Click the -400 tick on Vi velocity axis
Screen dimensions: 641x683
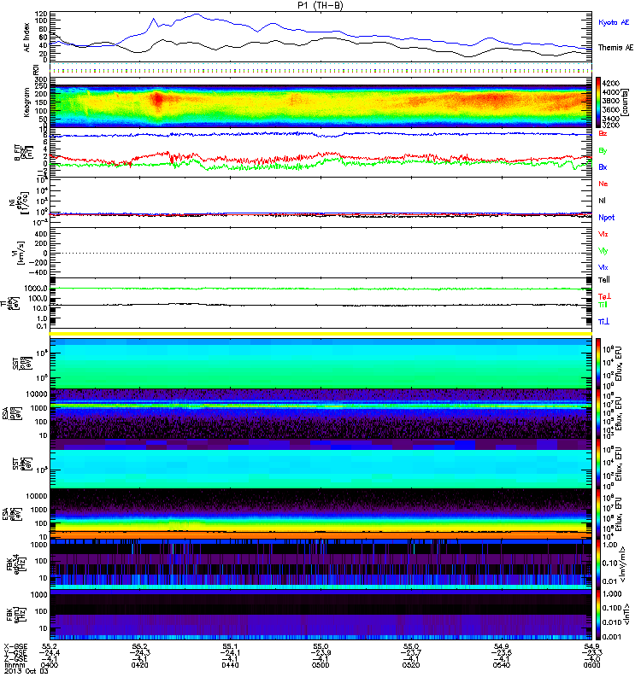pos(38,272)
